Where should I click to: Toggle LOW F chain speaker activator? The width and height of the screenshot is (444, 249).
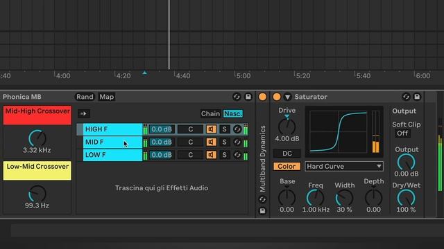[211, 155]
